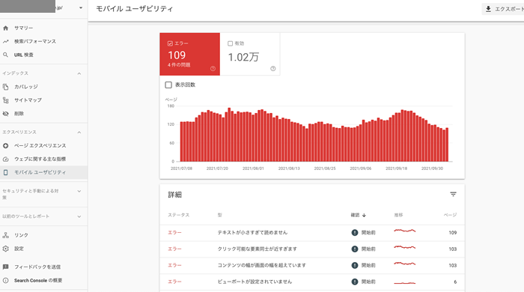The width and height of the screenshot is (524, 292).
Task: Open help icon in 有効 card
Action: pos(273,68)
